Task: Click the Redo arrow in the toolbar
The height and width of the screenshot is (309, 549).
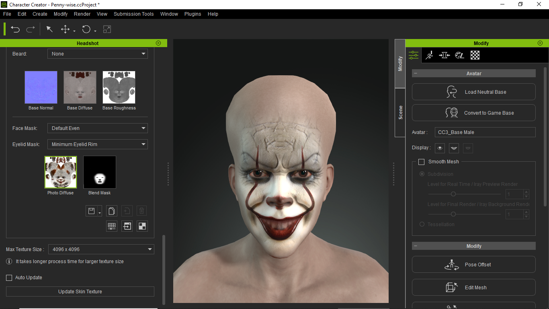Action: tap(31, 29)
